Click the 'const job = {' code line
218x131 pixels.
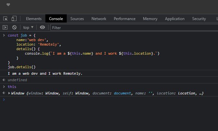[x=22, y=35]
